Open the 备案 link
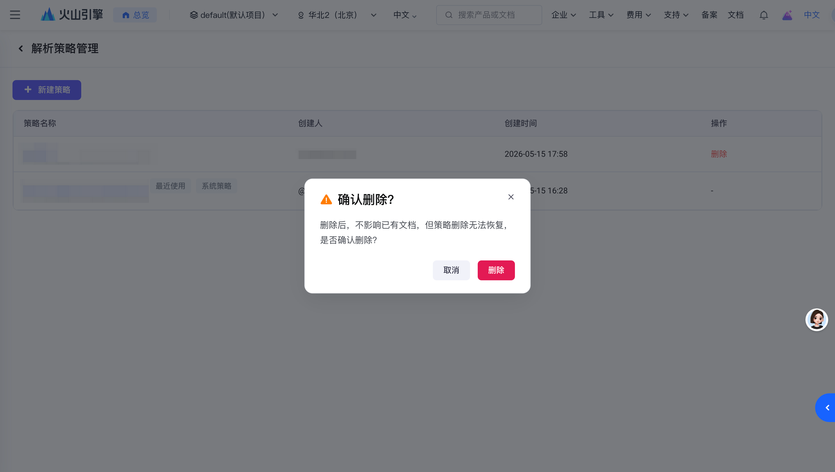This screenshot has width=835, height=472. 709,15
